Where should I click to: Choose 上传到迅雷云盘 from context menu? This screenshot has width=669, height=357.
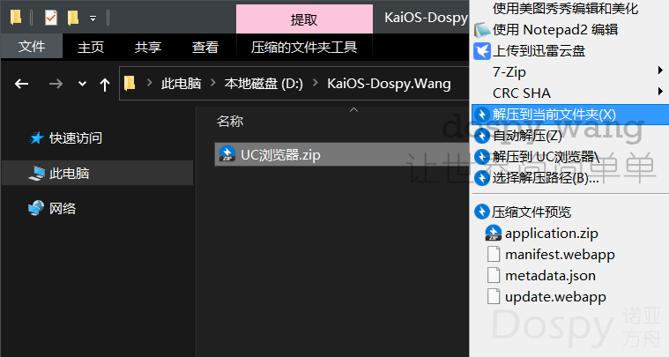(x=539, y=51)
